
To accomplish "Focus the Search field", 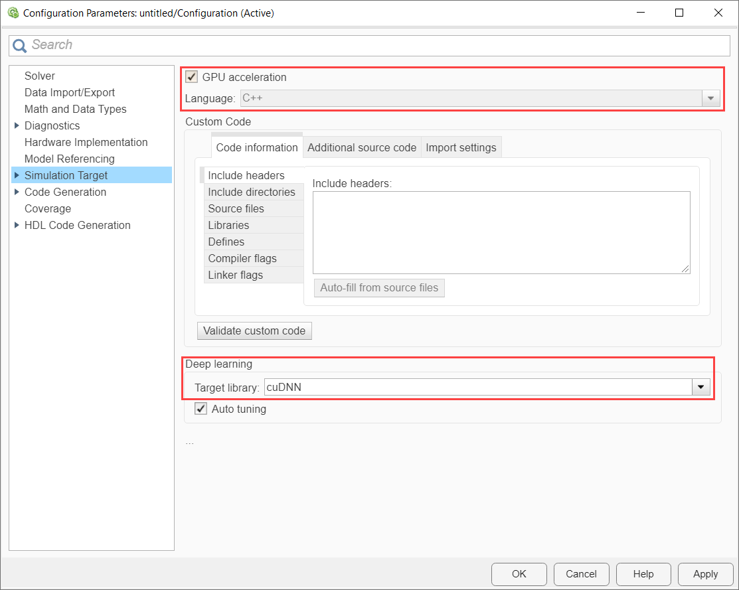I will [x=378, y=45].
